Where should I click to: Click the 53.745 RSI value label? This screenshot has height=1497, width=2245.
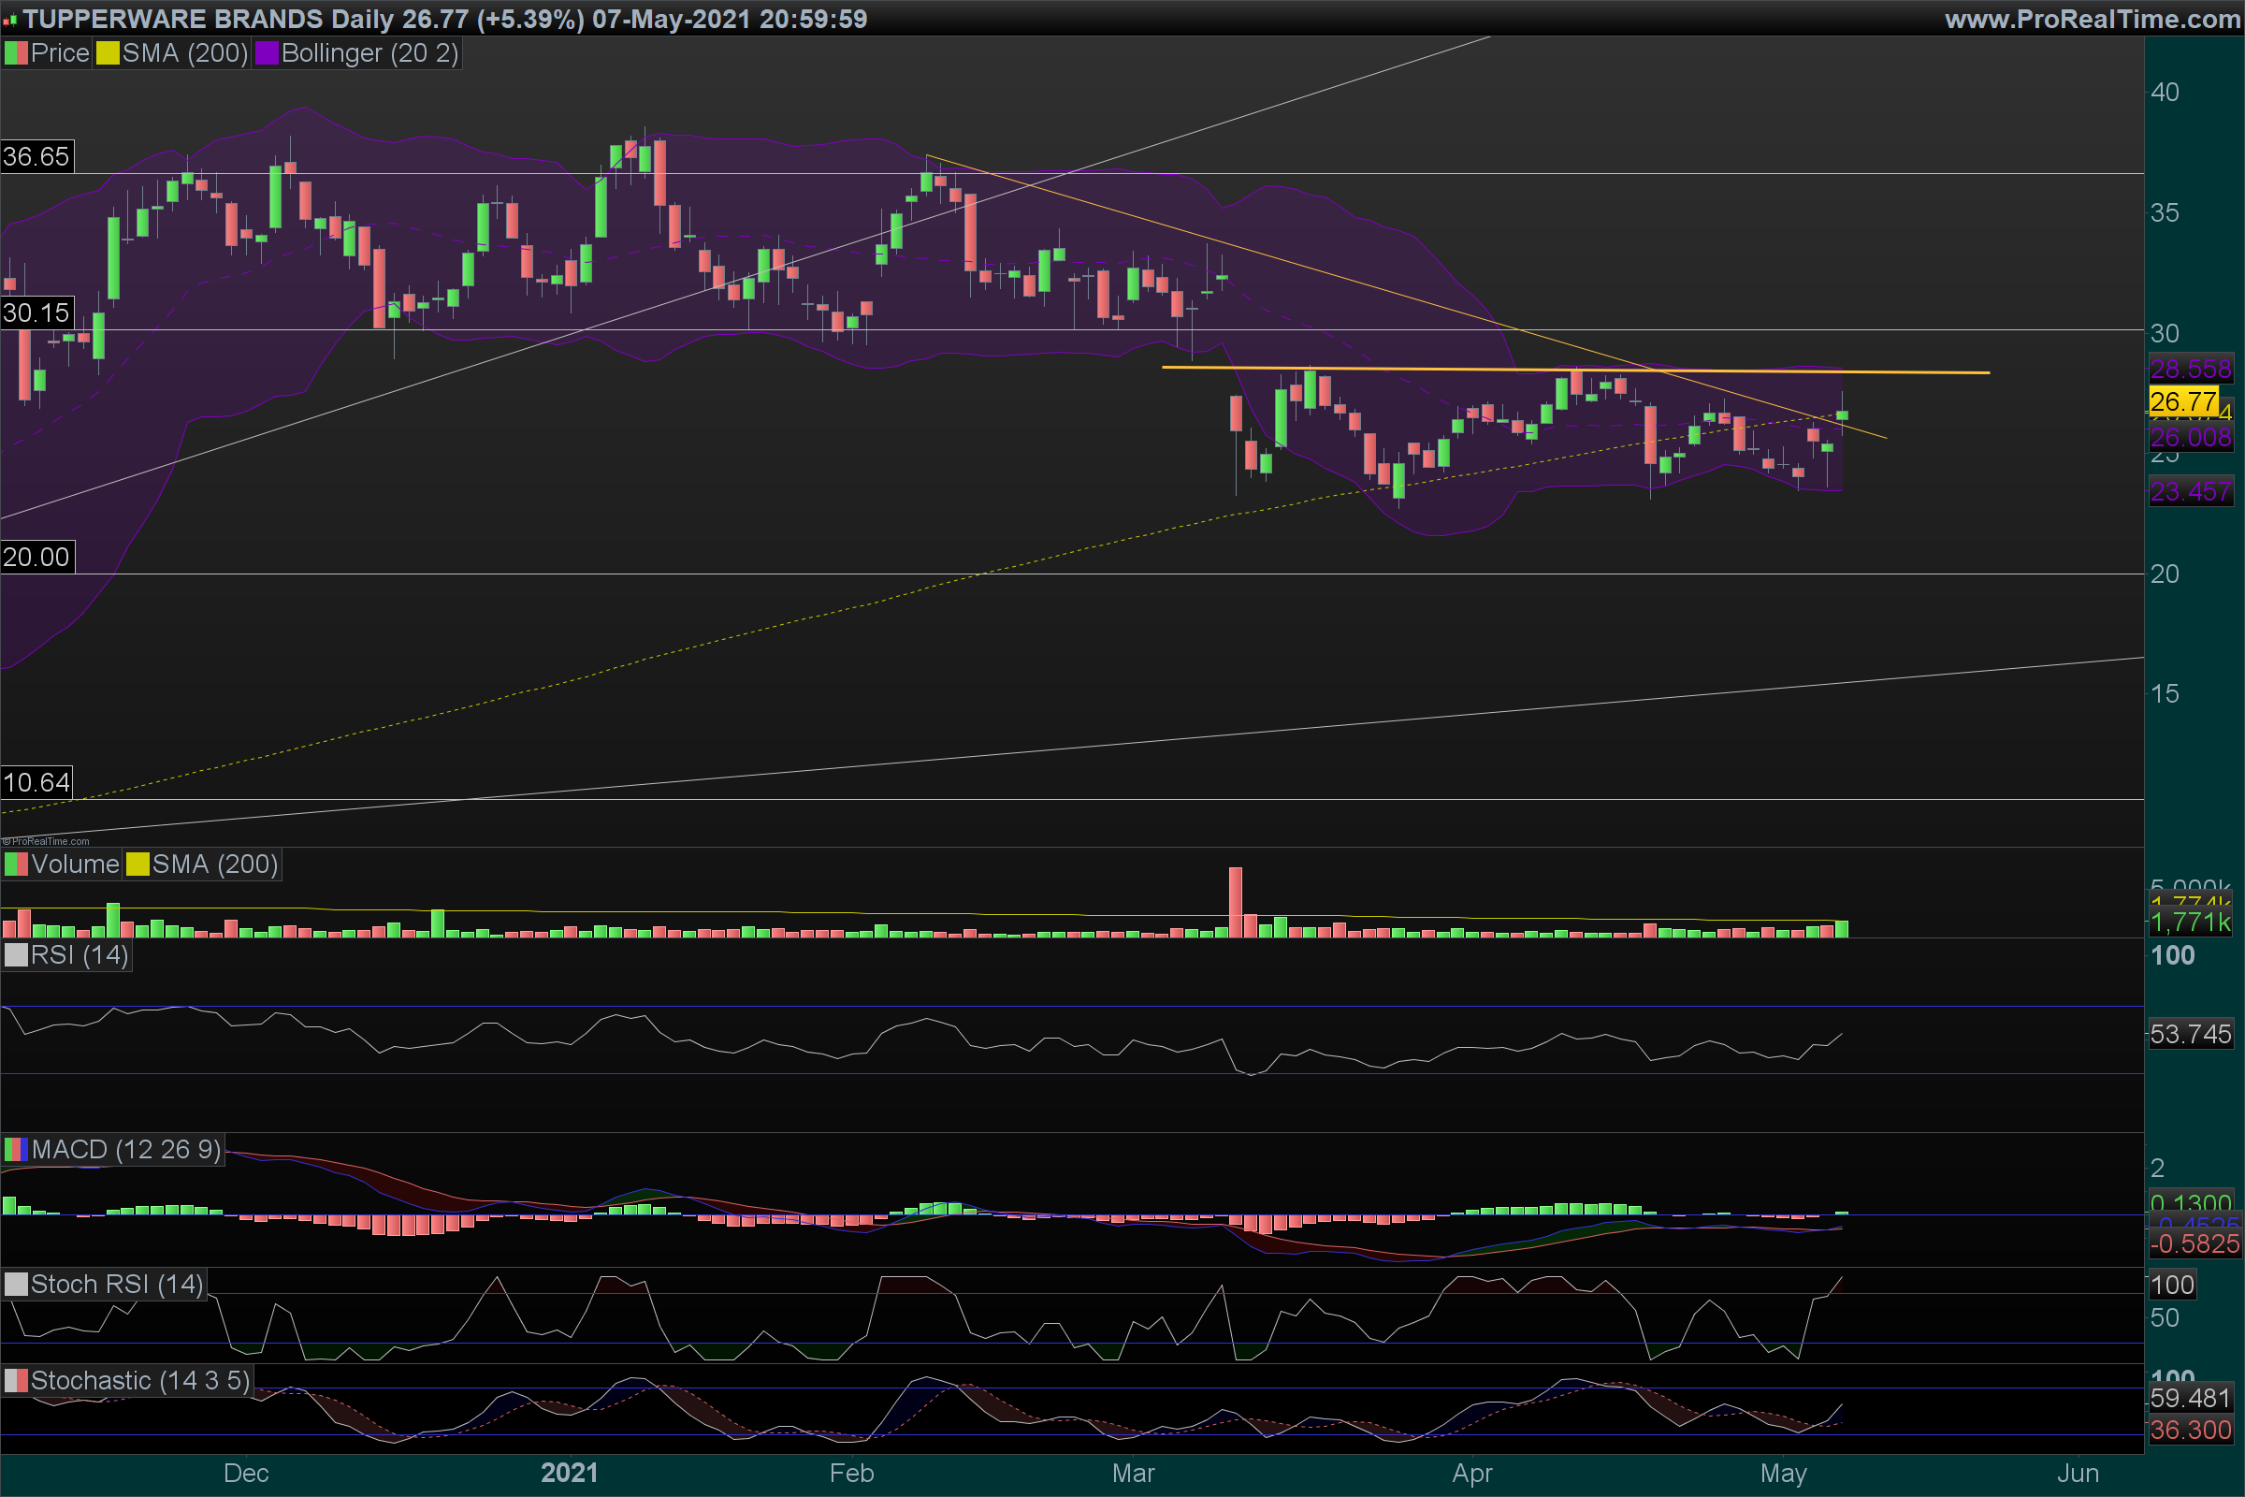[x=2191, y=1034]
